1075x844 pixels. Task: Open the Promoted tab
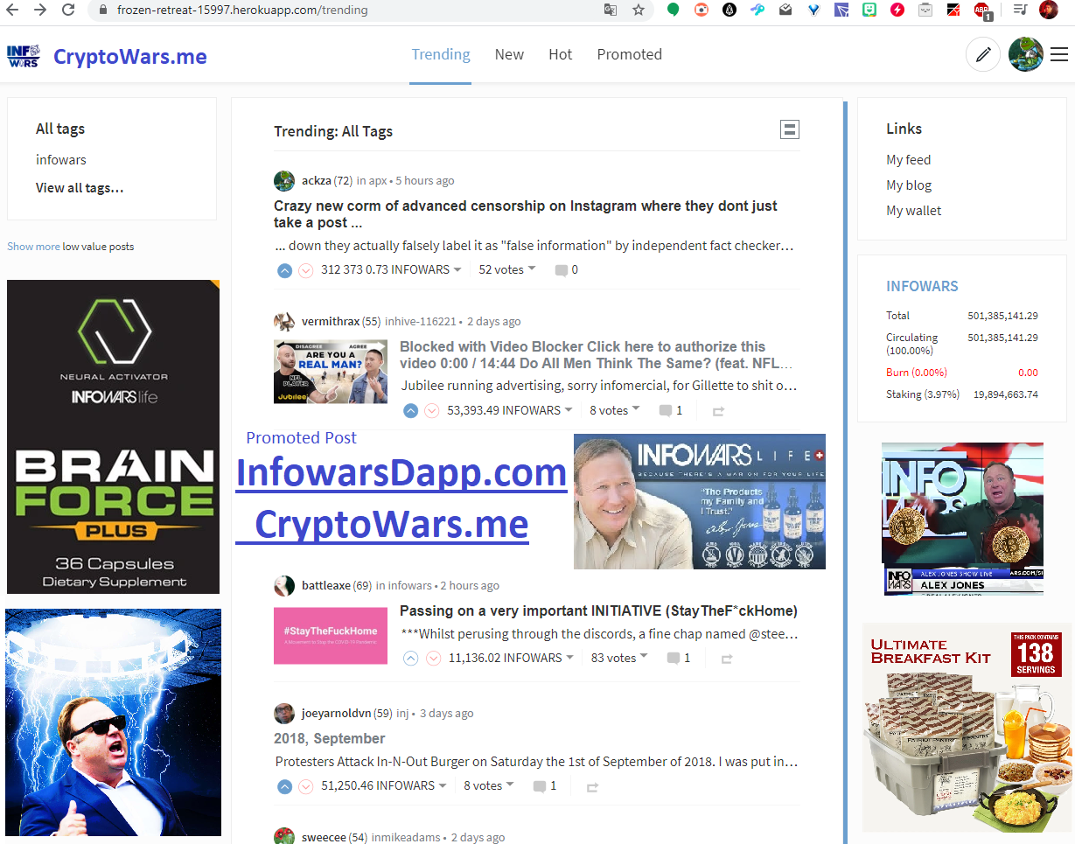click(629, 54)
